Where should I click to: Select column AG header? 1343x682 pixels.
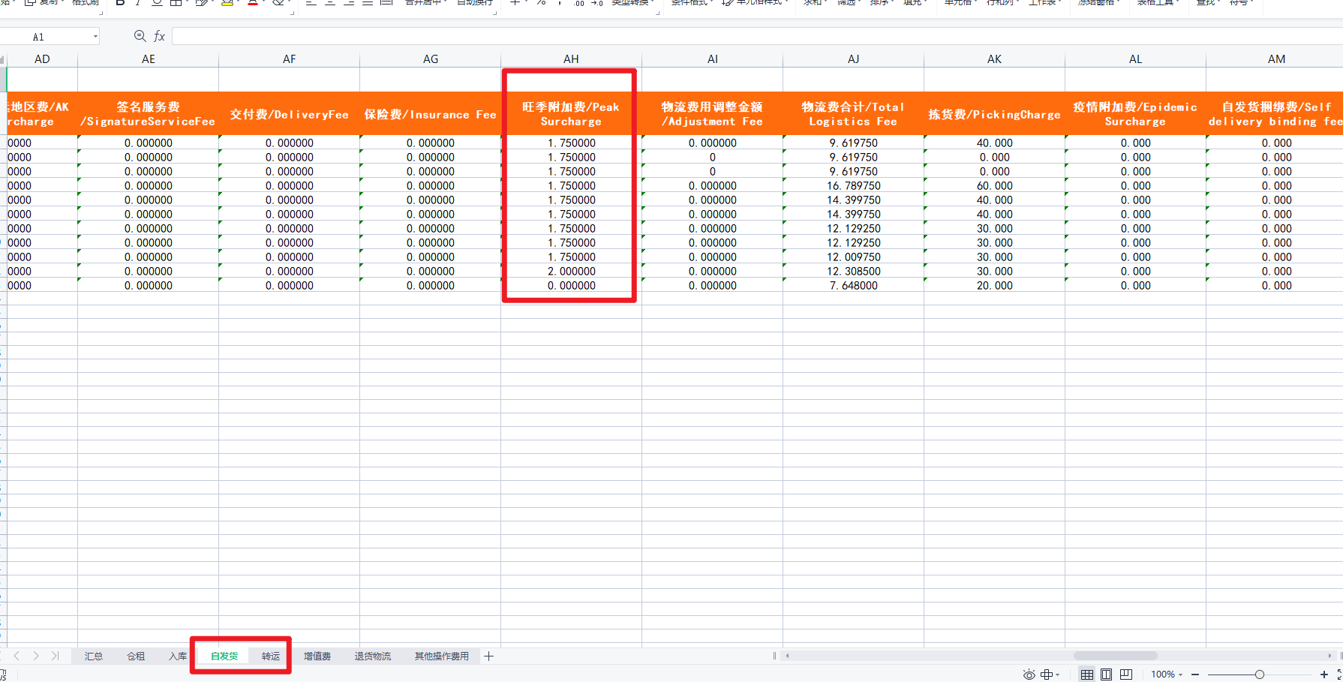point(431,59)
